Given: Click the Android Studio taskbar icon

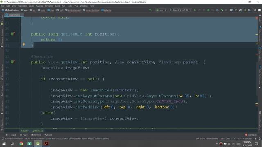Looking at the screenshot, I should pyautogui.click(x=38, y=143).
